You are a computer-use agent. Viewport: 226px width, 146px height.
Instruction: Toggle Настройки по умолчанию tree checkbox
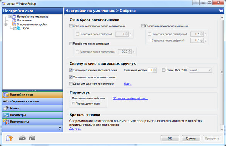(10, 17)
